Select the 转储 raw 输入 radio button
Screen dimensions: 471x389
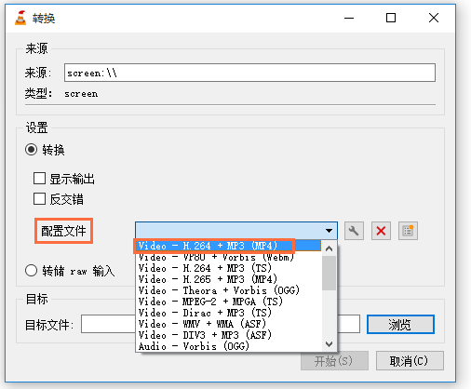[x=31, y=271]
